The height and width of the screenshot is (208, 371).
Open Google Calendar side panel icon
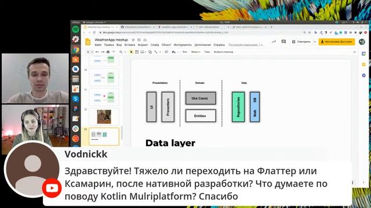[x=363, y=54]
